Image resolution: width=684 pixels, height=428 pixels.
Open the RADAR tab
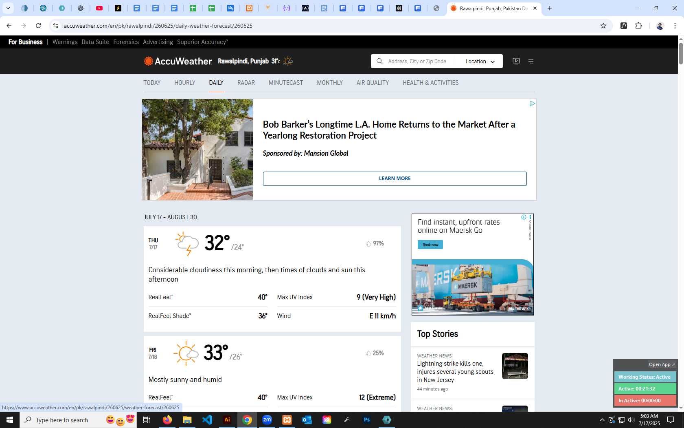pyautogui.click(x=246, y=83)
